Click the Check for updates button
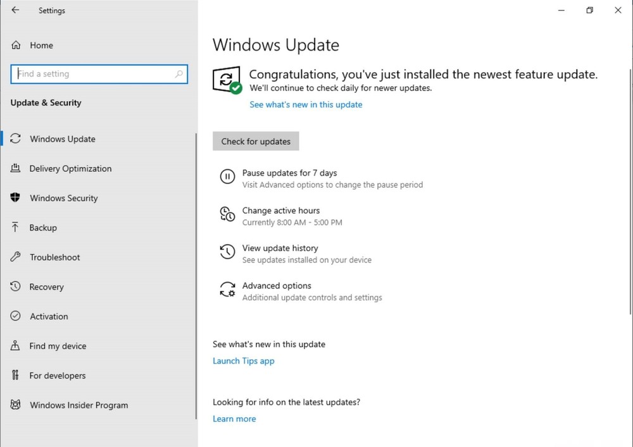633x447 pixels. coord(256,141)
